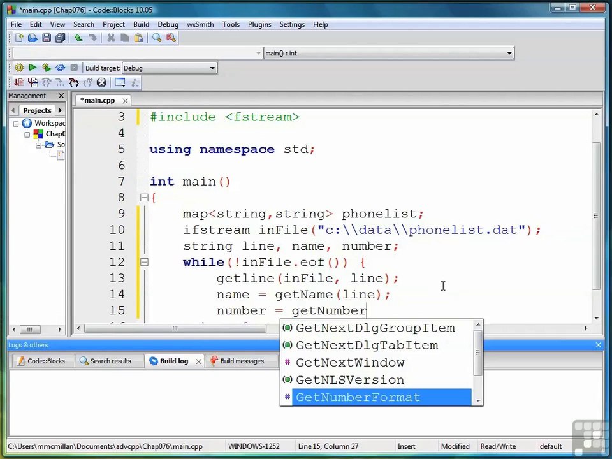Open the wxSmith menu

[x=200, y=24]
